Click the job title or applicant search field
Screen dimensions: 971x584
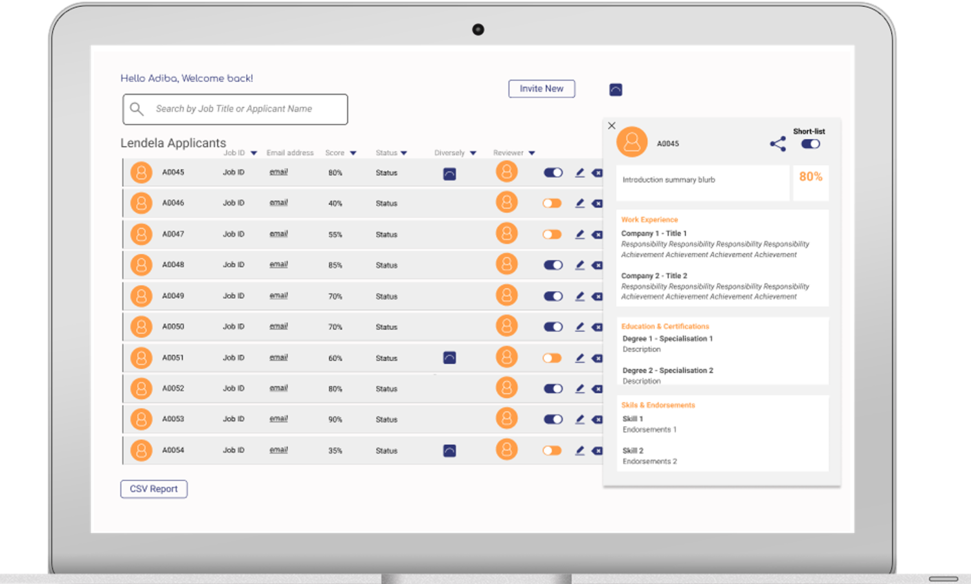(235, 109)
